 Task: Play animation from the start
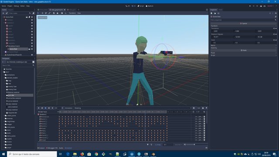pyautogui.click(x=49, y=108)
